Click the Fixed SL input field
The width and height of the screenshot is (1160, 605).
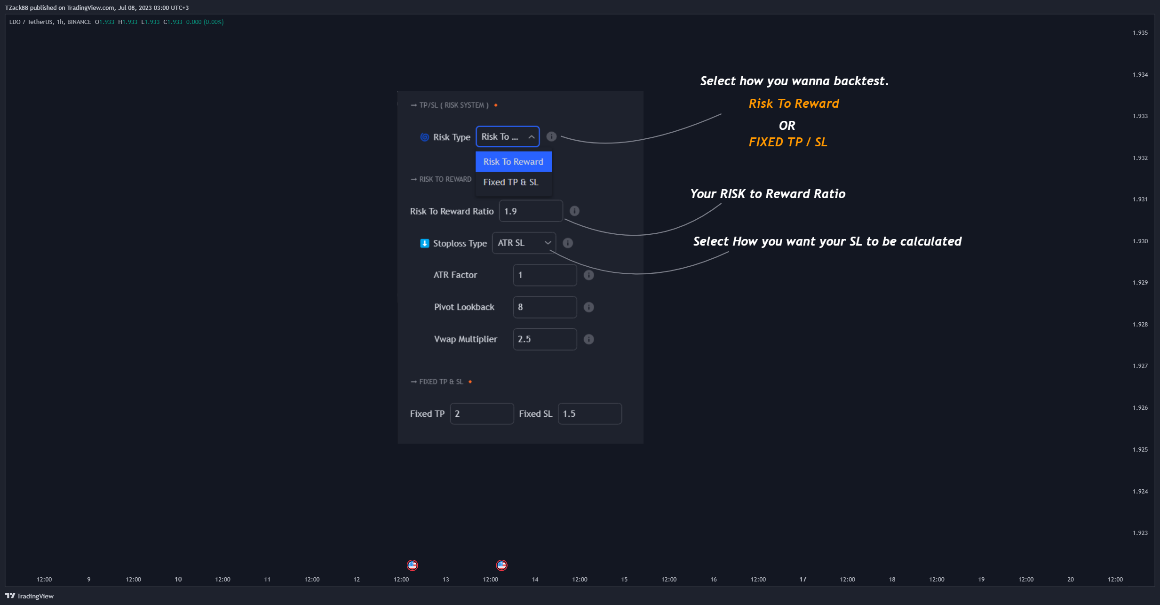click(590, 414)
